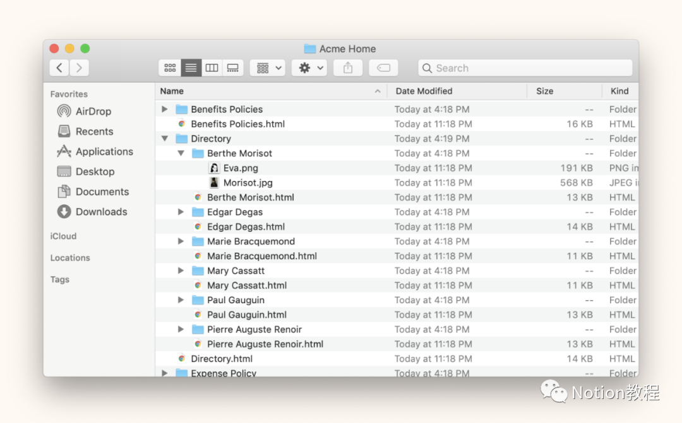Select Documents in Favorites sidebar
The image size is (682, 423).
(102, 192)
